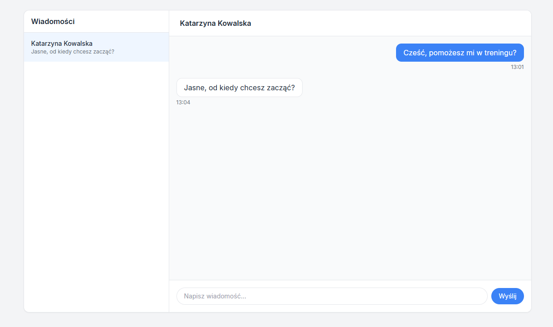Click the reply bubble Jasne, od kiedy chcesz zacząć

pyautogui.click(x=239, y=88)
